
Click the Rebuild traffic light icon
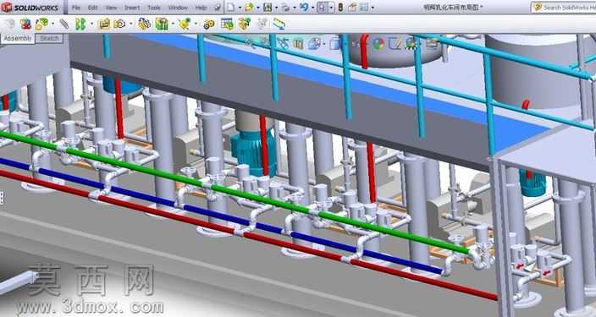tap(340, 8)
